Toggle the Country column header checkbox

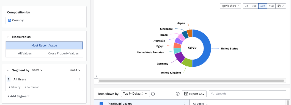pos(101,104)
